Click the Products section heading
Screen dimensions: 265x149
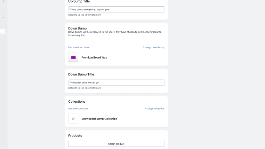[x=75, y=136]
